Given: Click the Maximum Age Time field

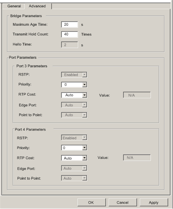Looking at the screenshot, I should coord(70,24).
